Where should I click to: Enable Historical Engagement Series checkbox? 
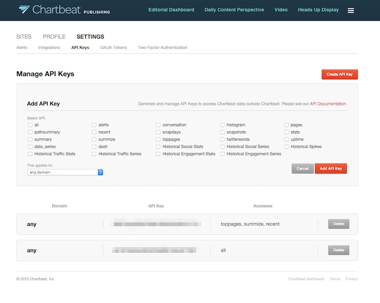pyautogui.click(x=222, y=154)
